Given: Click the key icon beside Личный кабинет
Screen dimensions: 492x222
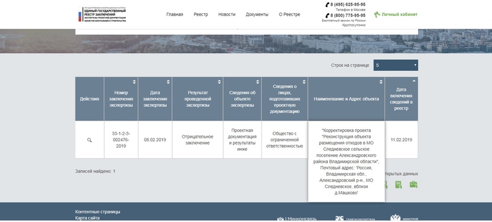Looking at the screenshot, I should [377, 15].
